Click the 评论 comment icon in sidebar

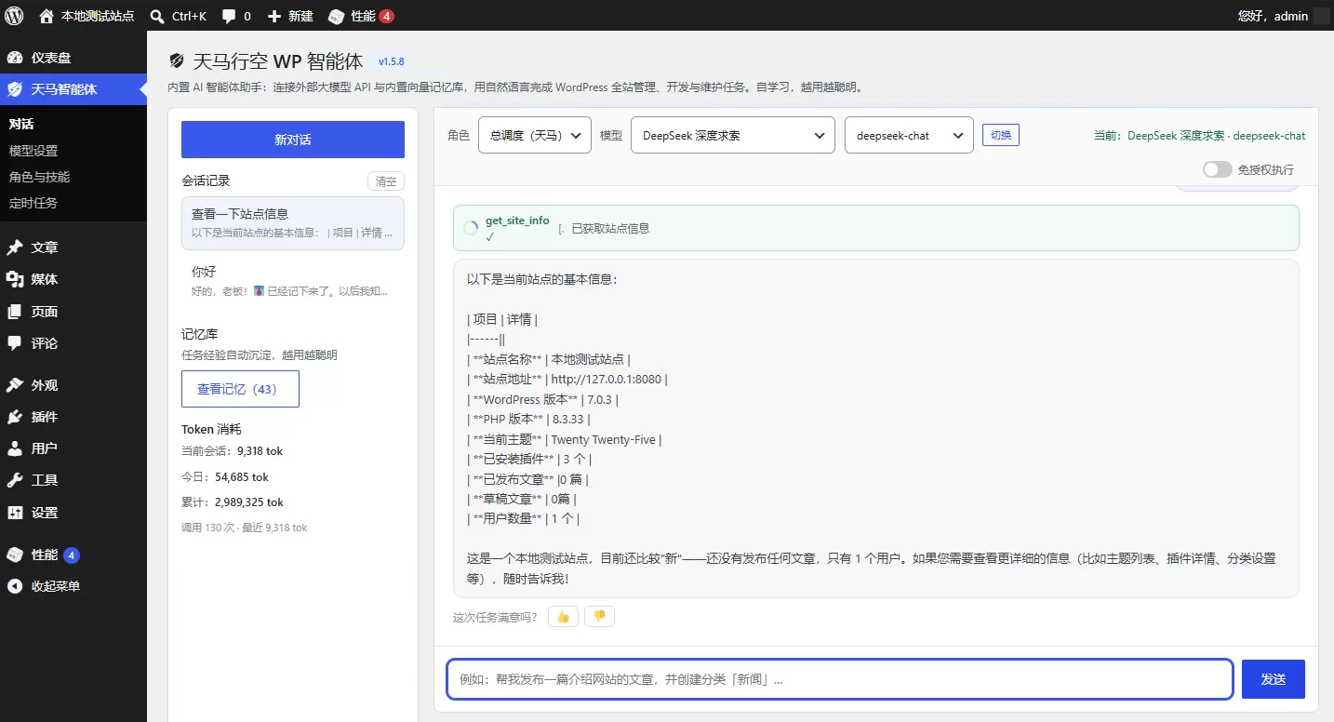tap(15, 343)
